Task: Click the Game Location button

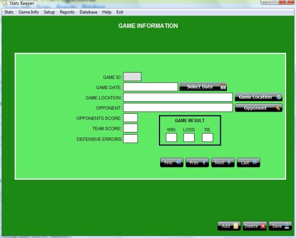Action: (259, 97)
